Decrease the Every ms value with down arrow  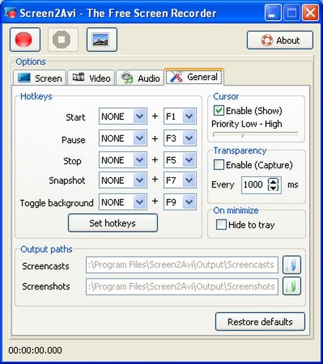pyautogui.click(x=273, y=188)
